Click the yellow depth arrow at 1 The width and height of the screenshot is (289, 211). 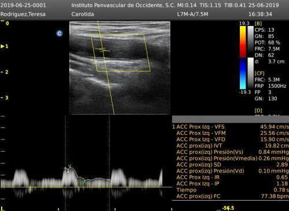coord(2,46)
